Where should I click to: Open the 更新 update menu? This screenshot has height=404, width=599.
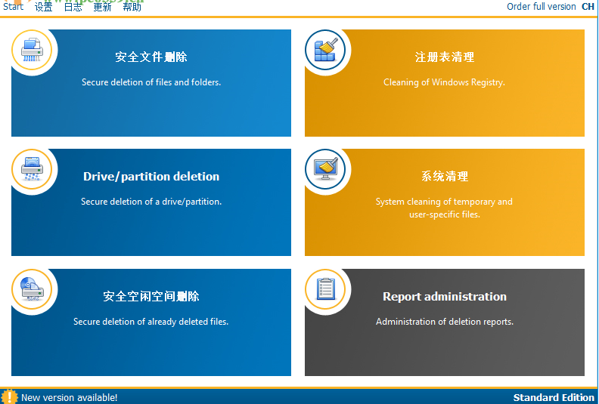102,7
